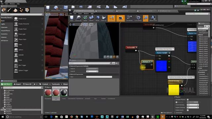Open the material editor File menu
212x119 pixels.
(x=71, y=14)
